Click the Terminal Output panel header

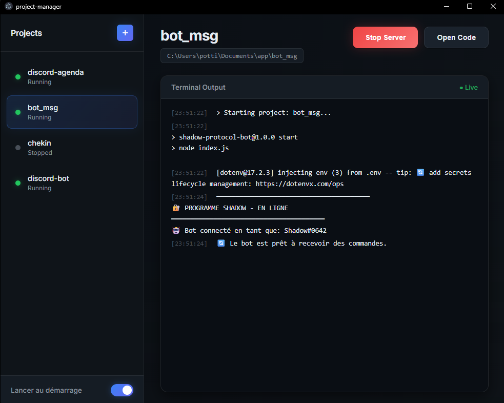[198, 87]
